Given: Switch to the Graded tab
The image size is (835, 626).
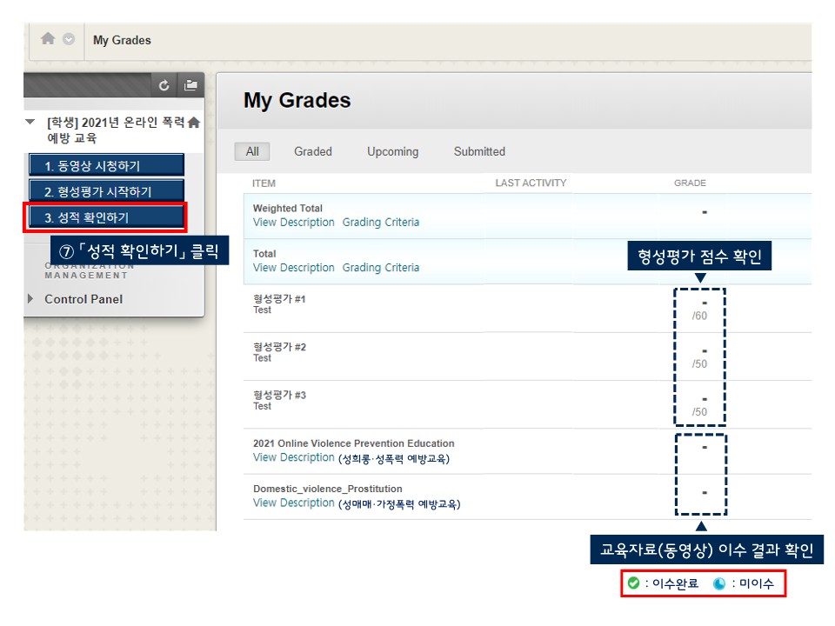Looking at the screenshot, I should (312, 151).
